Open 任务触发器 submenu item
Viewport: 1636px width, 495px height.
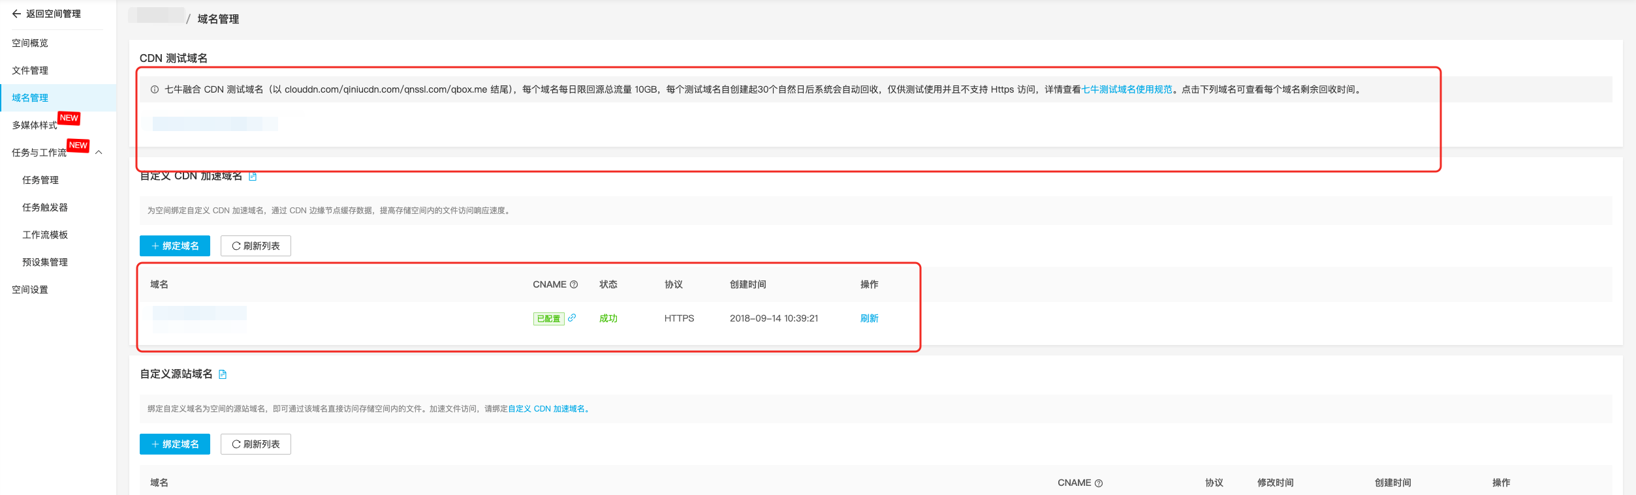pyautogui.click(x=45, y=207)
